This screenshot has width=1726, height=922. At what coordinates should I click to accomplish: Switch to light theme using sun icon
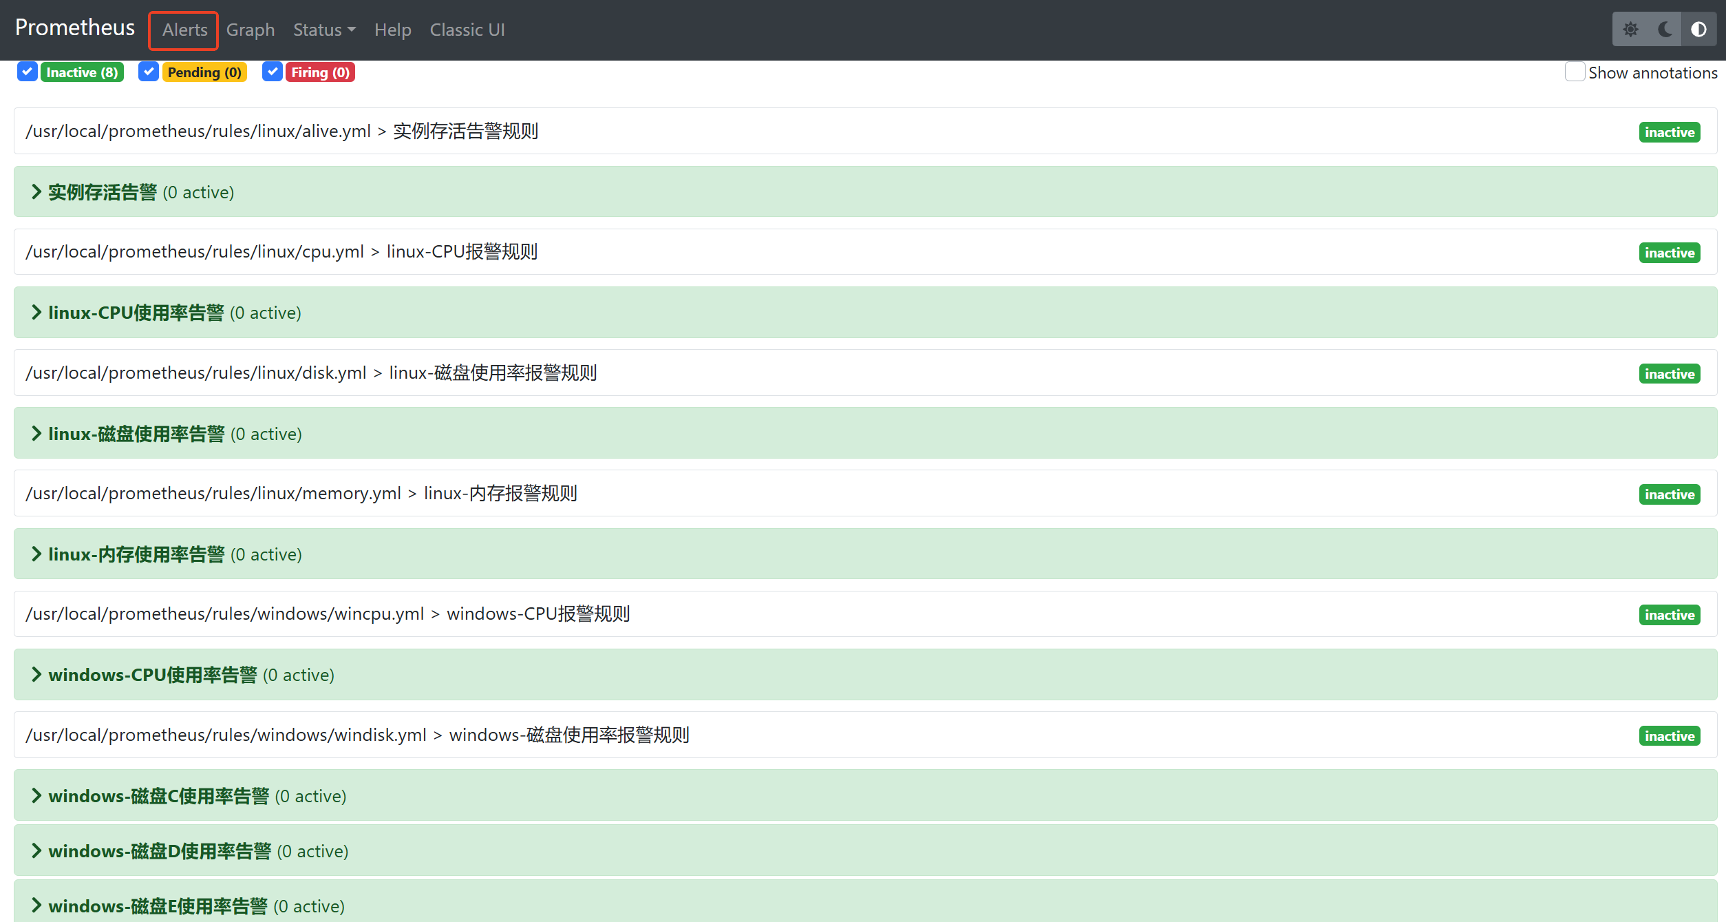(1630, 29)
